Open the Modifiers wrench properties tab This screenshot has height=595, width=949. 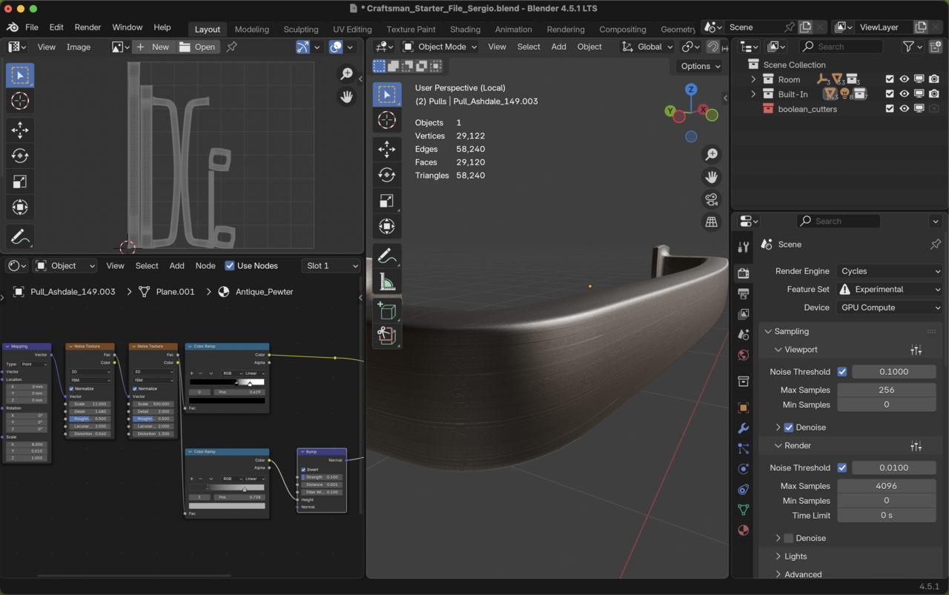[x=743, y=428]
